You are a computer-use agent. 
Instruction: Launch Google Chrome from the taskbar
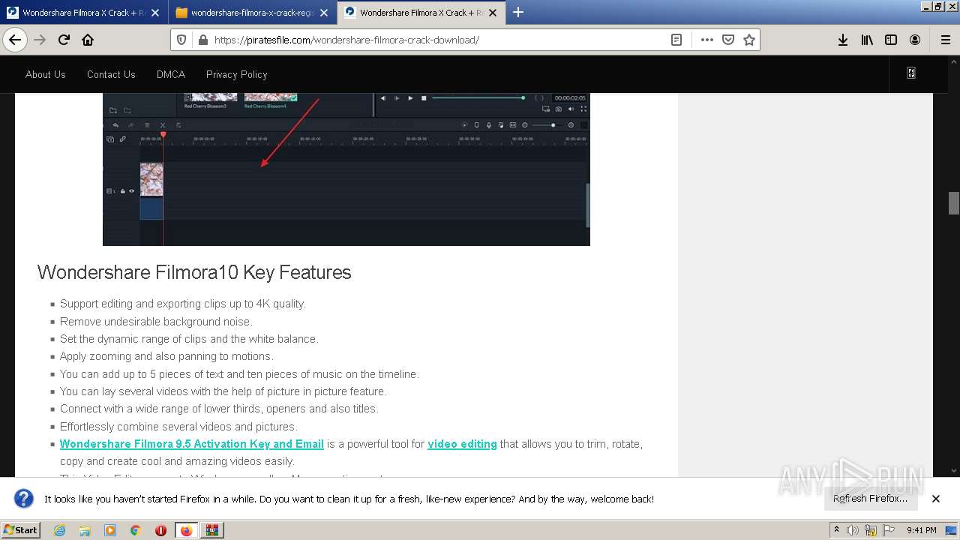135,530
